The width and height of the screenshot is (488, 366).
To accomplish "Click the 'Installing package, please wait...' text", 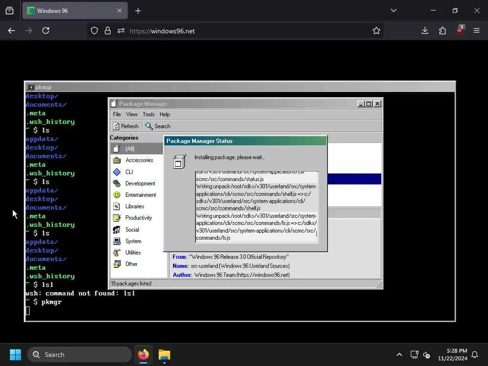I will pyautogui.click(x=229, y=157).
